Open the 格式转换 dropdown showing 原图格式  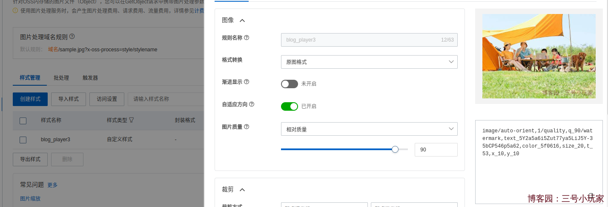[369, 62]
